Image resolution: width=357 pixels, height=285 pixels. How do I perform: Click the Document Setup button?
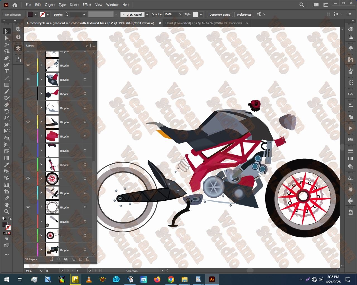coord(220,14)
